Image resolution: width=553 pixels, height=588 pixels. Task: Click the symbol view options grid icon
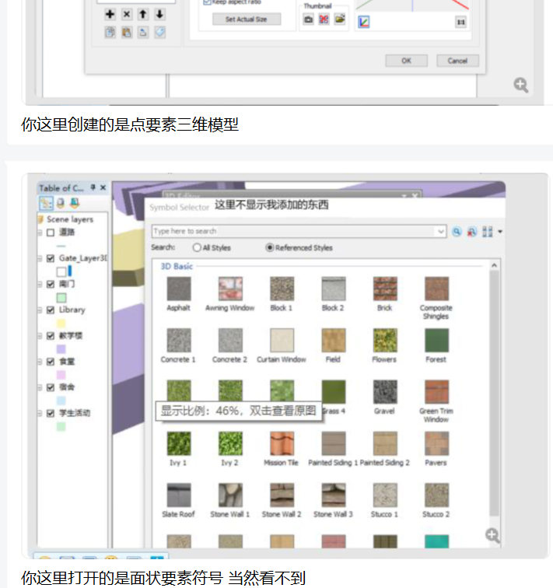point(488,232)
